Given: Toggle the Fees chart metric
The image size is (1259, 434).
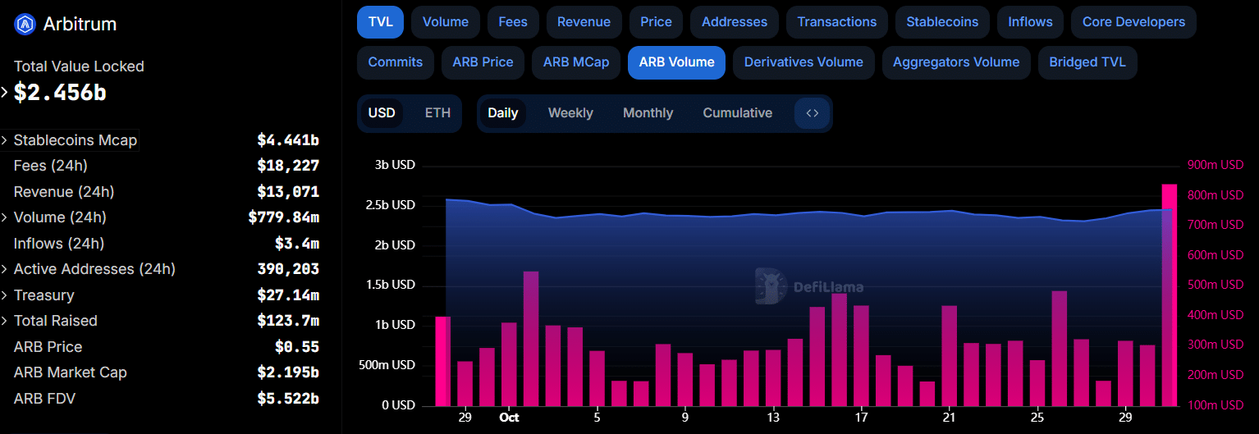Looking at the screenshot, I should click(x=513, y=22).
